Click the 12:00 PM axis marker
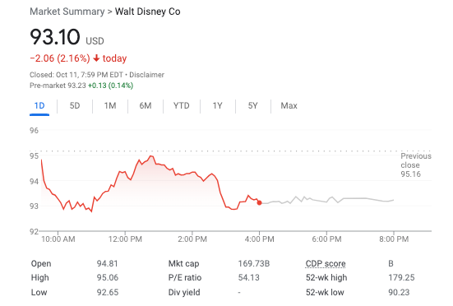This screenshot has height=306, width=453. coord(125,239)
